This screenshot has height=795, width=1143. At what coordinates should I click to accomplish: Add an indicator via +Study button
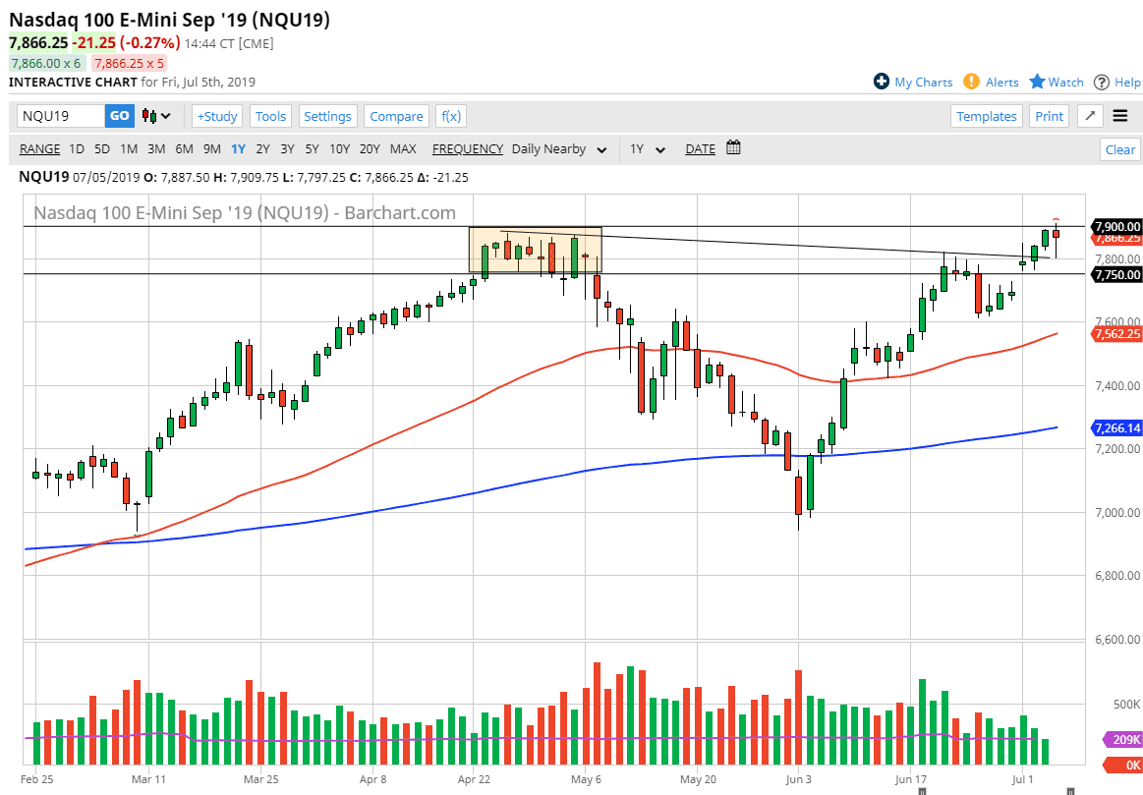point(216,116)
